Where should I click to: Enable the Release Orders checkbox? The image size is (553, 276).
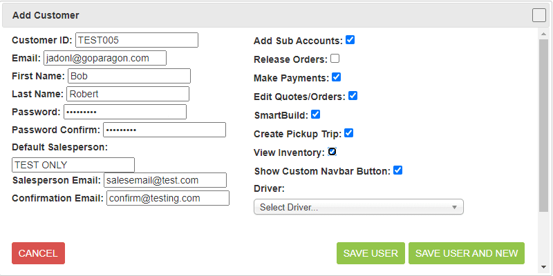point(335,59)
